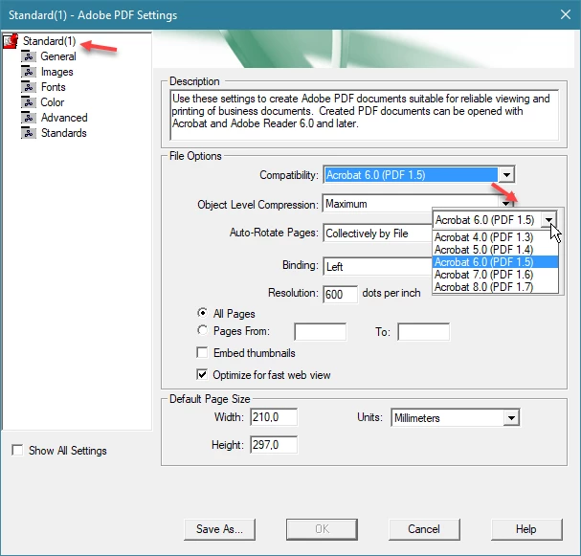581x556 pixels.
Task: Click the Color section icon in tree
Action: (x=29, y=102)
